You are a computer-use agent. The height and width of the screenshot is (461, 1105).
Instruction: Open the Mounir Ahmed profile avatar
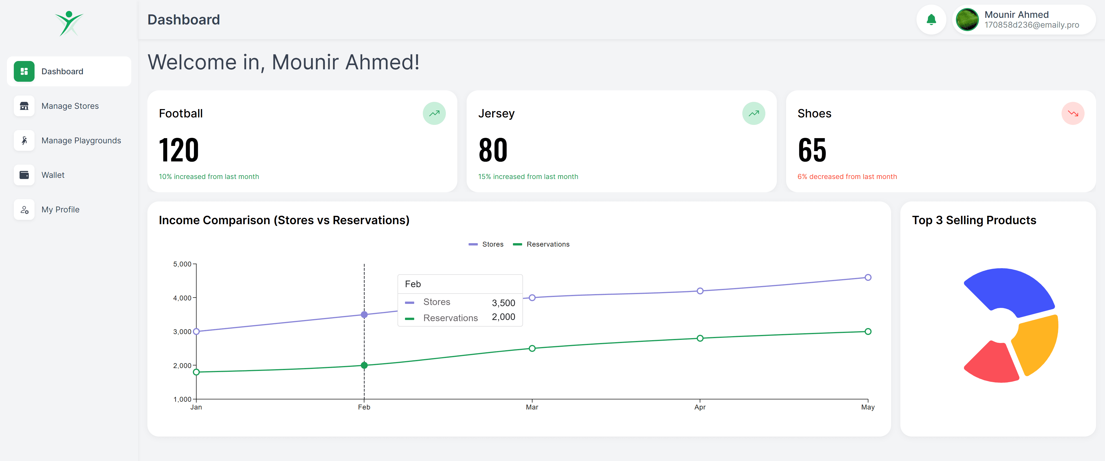968,19
